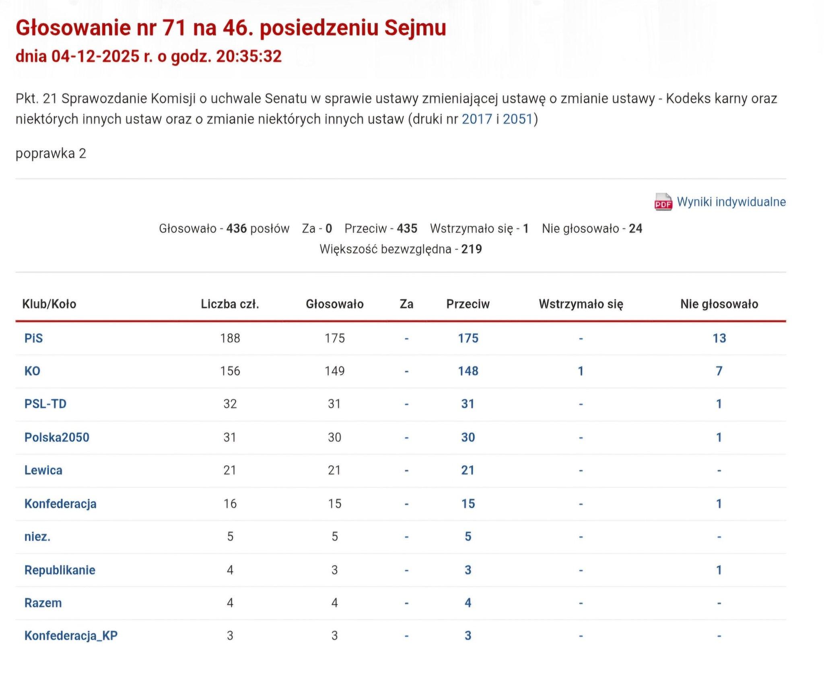
Task: Click the Lewica club name
Action: click(43, 470)
